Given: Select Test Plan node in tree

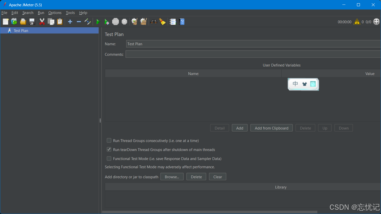Looking at the screenshot, I should click(x=49, y=30).
